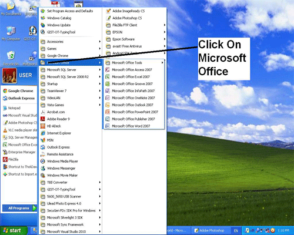Click the taskbar clock showing 1:10 PM
Viewport: 294px width, 235px height.
point(283,230)
